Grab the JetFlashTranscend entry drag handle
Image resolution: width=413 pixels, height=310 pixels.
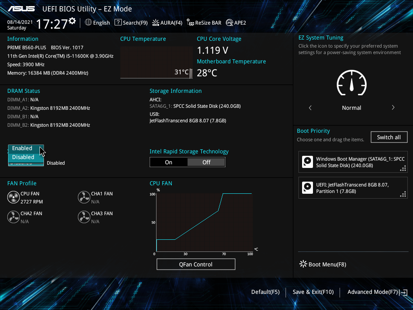403,194
